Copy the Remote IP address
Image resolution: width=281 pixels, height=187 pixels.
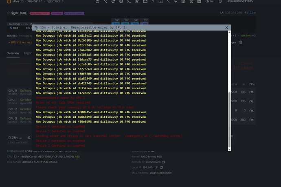[163, 162]
